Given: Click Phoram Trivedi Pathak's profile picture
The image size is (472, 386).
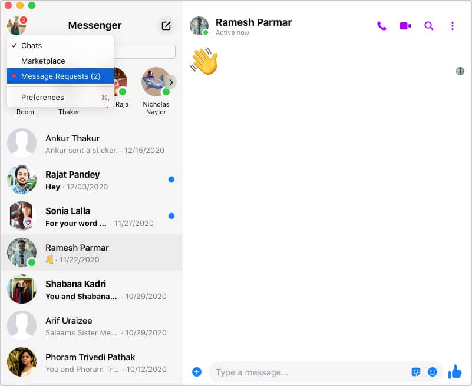Looking at the screenshot, I should (22, 362).
